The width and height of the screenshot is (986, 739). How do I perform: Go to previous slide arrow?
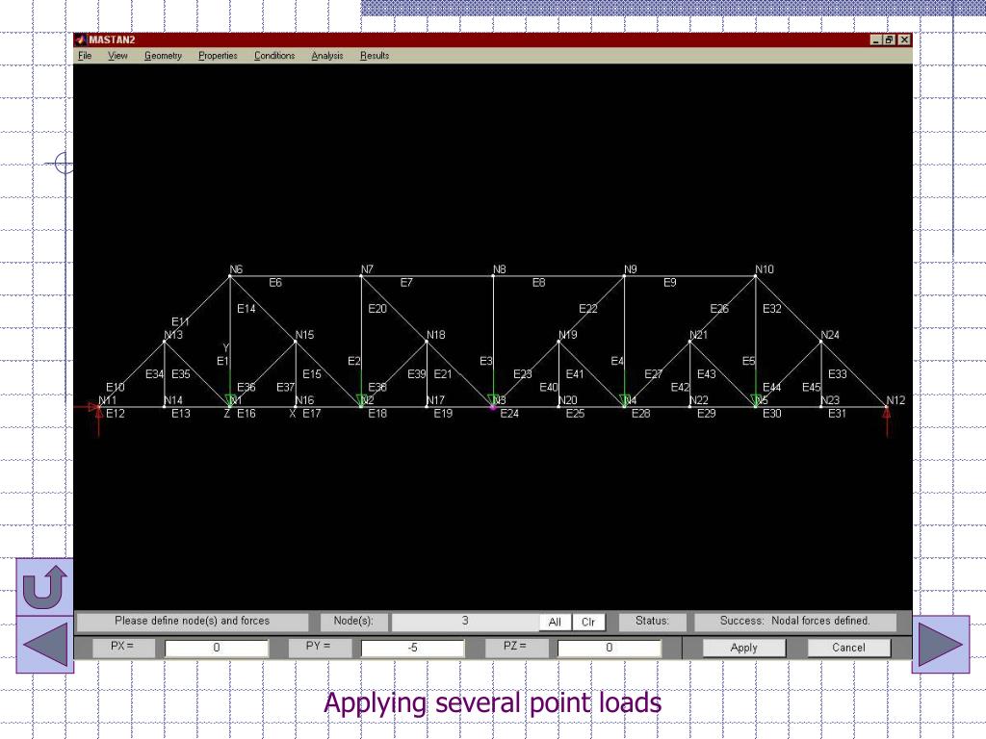coord(44,644)
